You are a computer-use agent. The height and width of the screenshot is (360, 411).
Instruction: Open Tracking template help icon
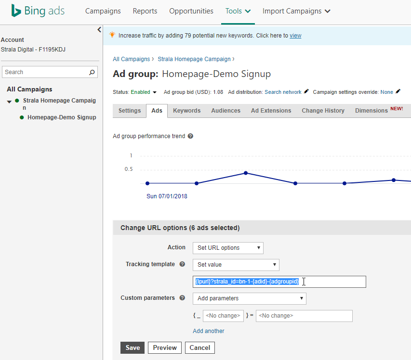(182, 264)
